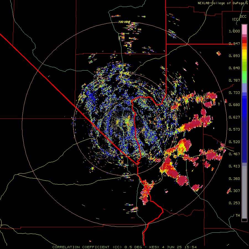
Task: Click the 0.360 scale value
Action: 234,179
